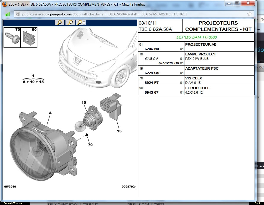The height and width of the screenshot is (205, 264).
Task: Select the sheet nut thumbnail numbered 90
Action: pyautogui.click(x=29, y=38)
